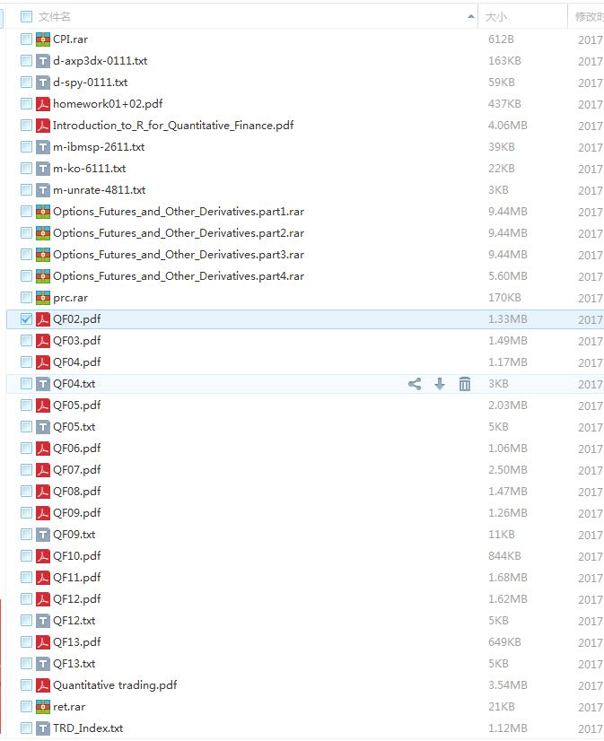The image size is (604, 741).
Task: Tick the checkbox next to m-ibmsp-2611.txt
Action: (26, 147)
